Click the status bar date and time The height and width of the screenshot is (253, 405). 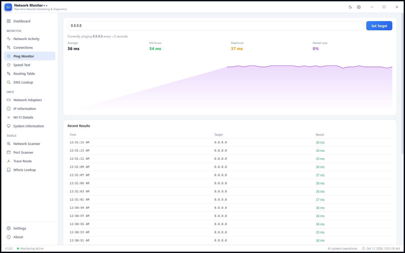(x=381, y=249)
